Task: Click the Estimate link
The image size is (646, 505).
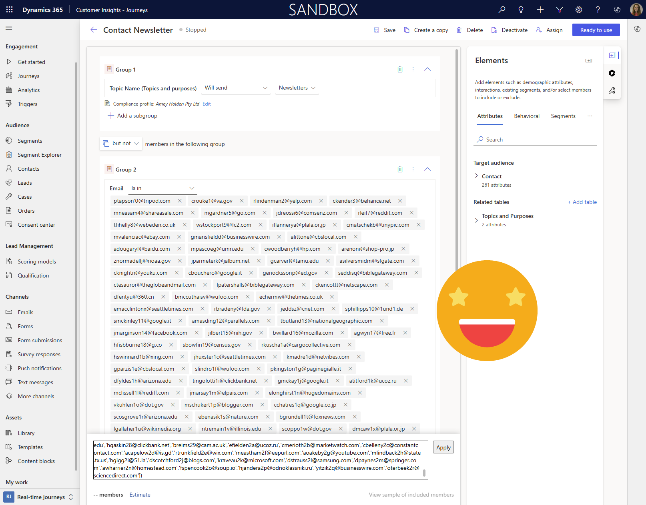Action: pyautogui.click(x=140, y=495)
